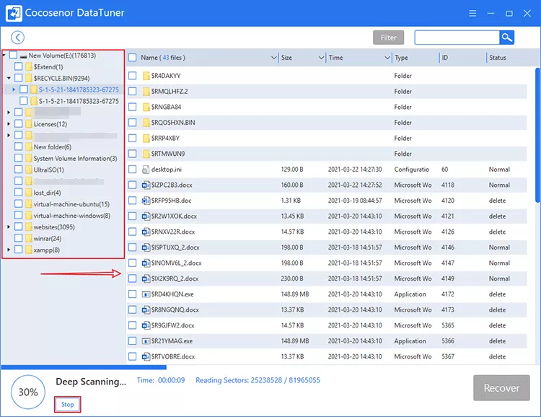The image size is (541, 417).
Task: Expand the xampp(8) tree node
Action: 9,250
